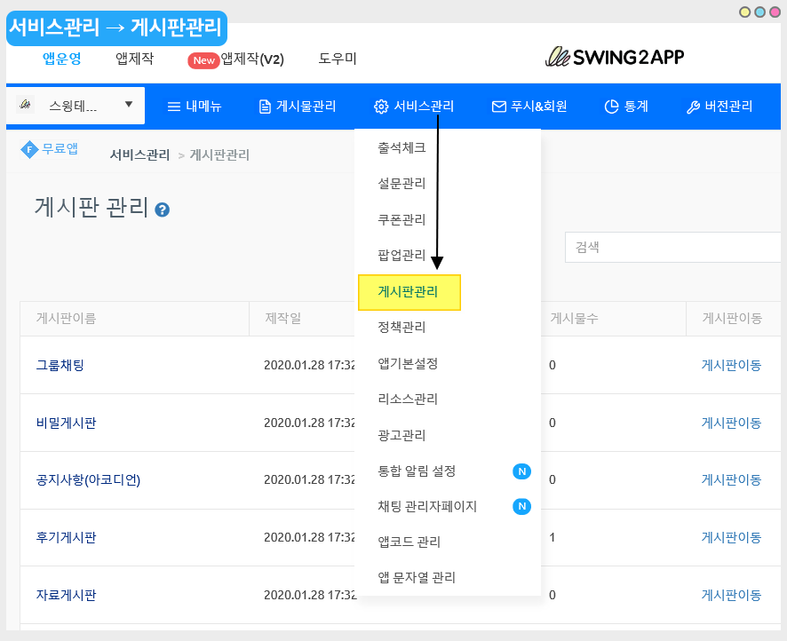Choose 출석체크 in the service menu
The image size is (787, 641).
(401, 147)
